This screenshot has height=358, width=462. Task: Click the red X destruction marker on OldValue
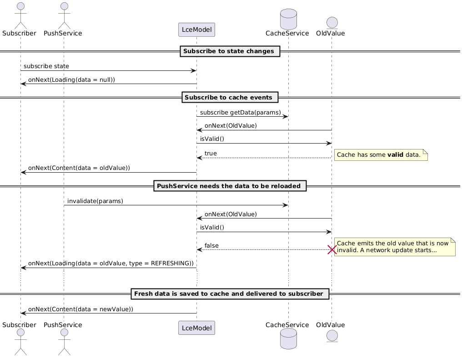click(x=331, y=249)
